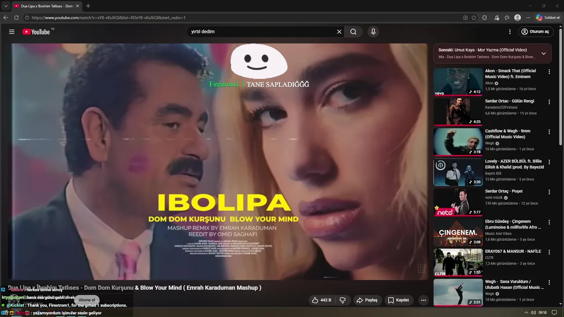Open the ERAY067 & MANSUR - NAFİLE title
Screen dimensions: 564x317
[x=513, y=251]
